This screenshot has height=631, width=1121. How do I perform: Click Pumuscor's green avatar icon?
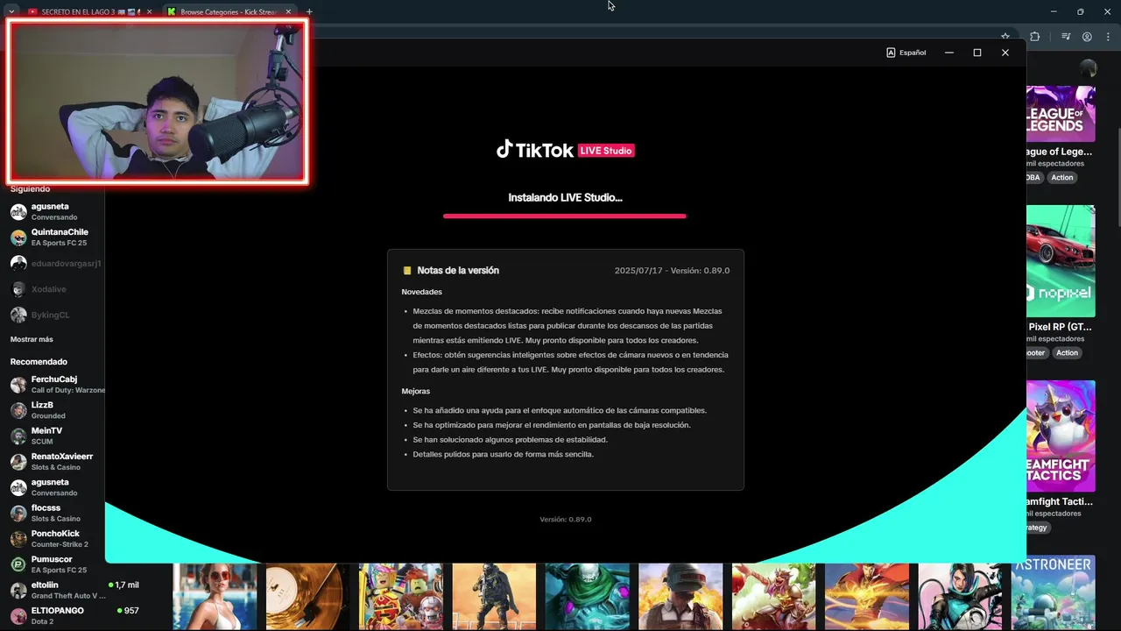tap(18, 564)
